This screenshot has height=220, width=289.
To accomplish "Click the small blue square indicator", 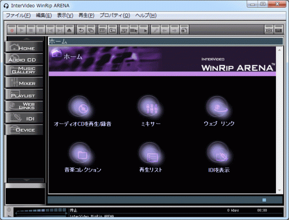I will pos(264,200).
